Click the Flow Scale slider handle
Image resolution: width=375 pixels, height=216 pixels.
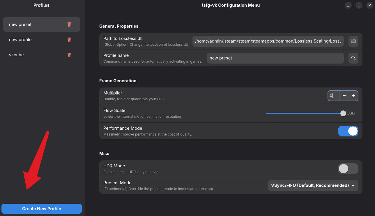tap(343, 113)
